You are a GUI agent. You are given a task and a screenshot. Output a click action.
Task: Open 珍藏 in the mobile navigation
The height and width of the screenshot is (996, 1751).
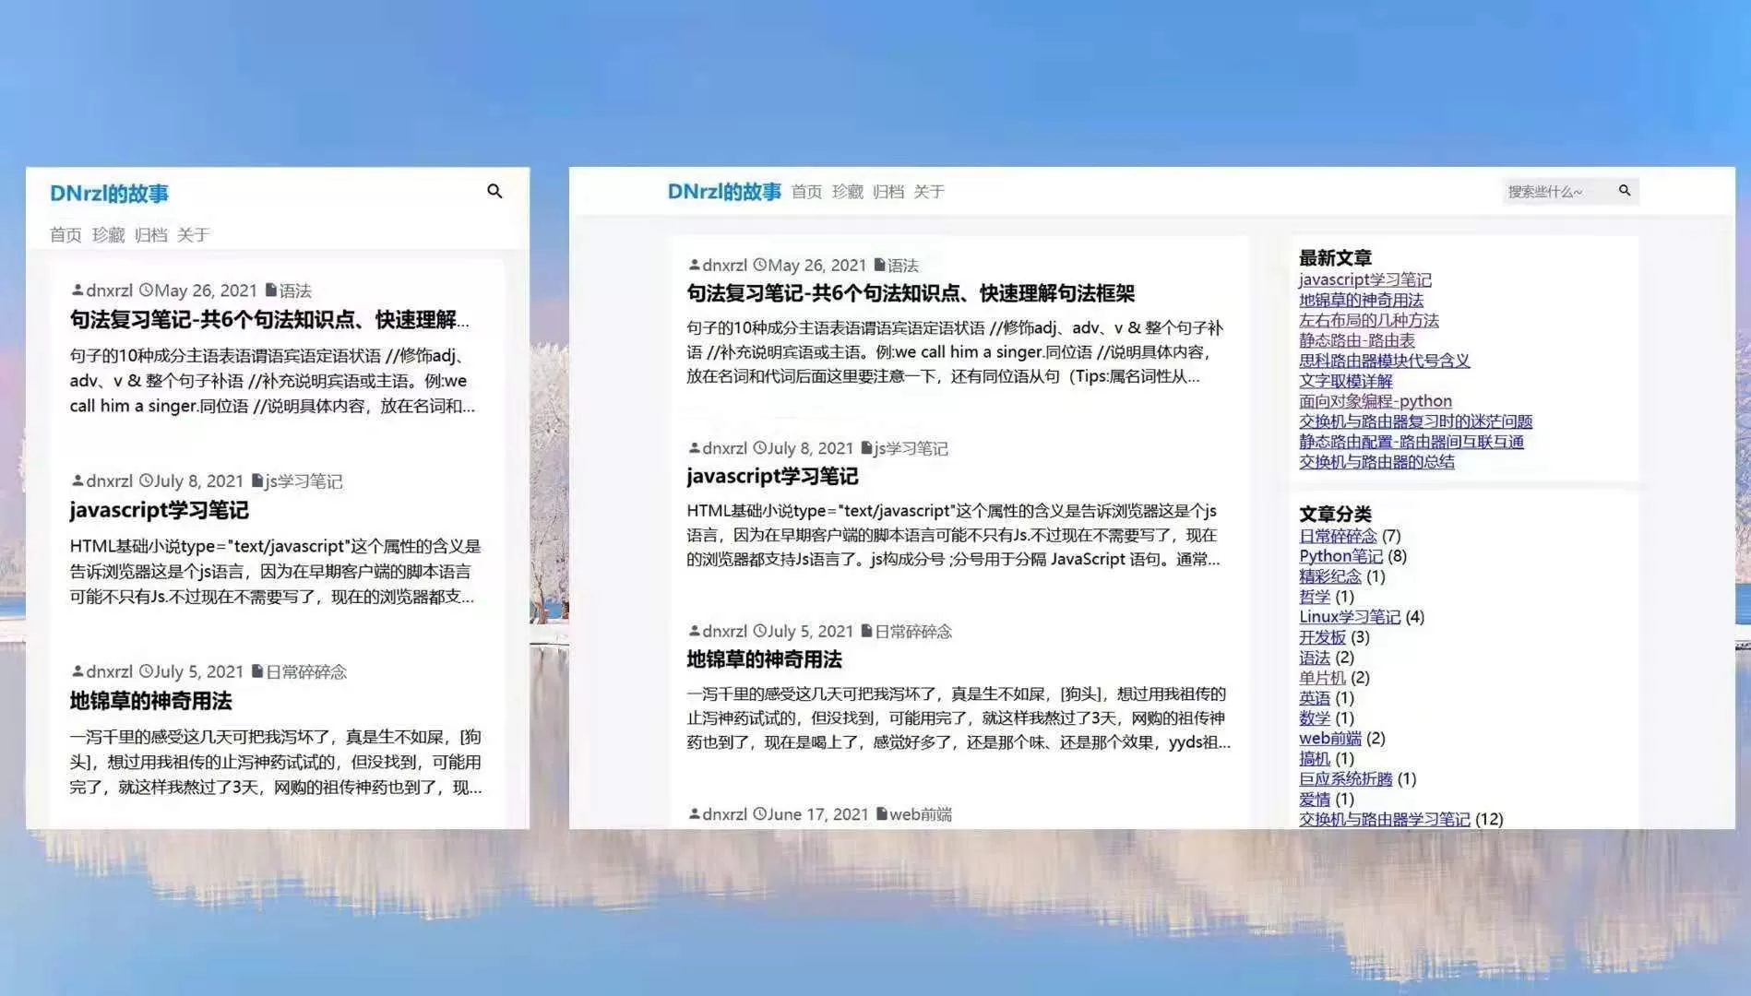(108, 235)
